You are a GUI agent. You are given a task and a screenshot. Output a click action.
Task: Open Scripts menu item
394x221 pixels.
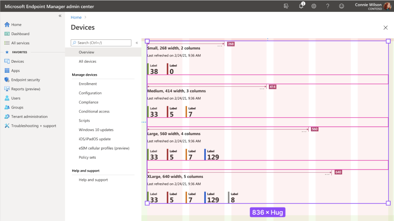point(84,121)
